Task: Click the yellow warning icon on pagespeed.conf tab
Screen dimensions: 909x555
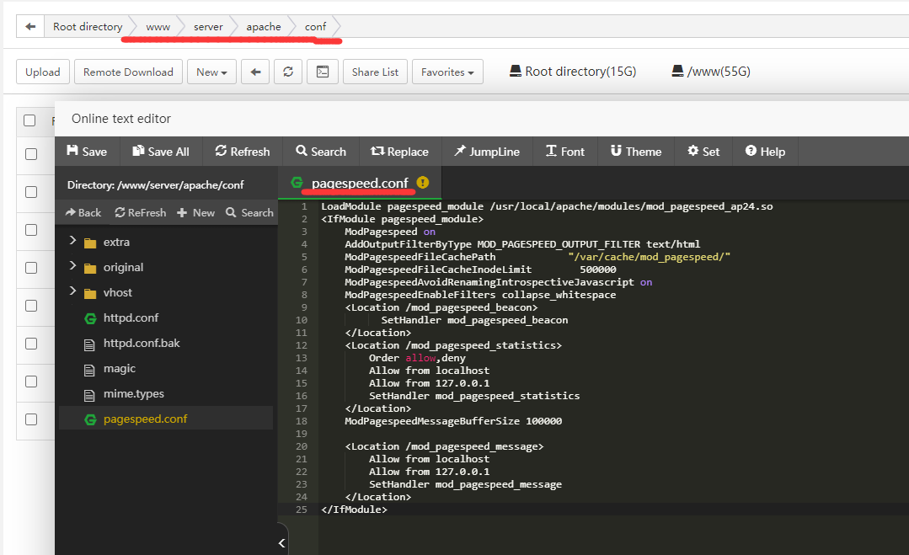Action: [423, 183]
